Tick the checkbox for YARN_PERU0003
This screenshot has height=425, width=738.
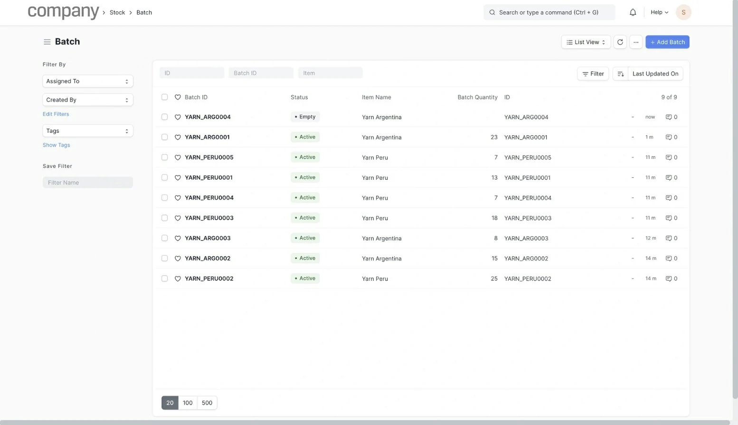pos(165,218)
